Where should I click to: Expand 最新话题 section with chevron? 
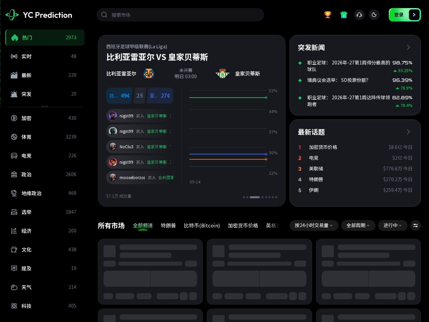tap(408, 132)
